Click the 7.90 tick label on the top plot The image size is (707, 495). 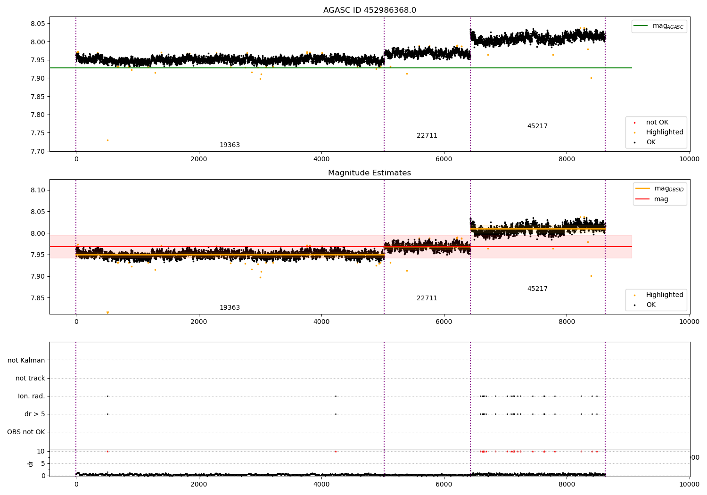pos(37,78)
